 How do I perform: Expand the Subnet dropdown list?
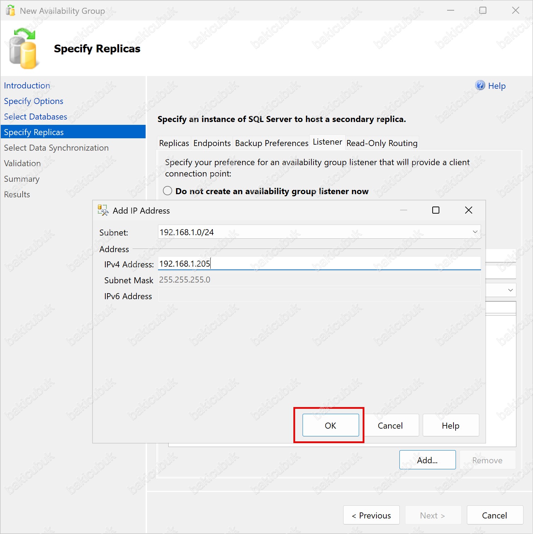pos(475,232)
